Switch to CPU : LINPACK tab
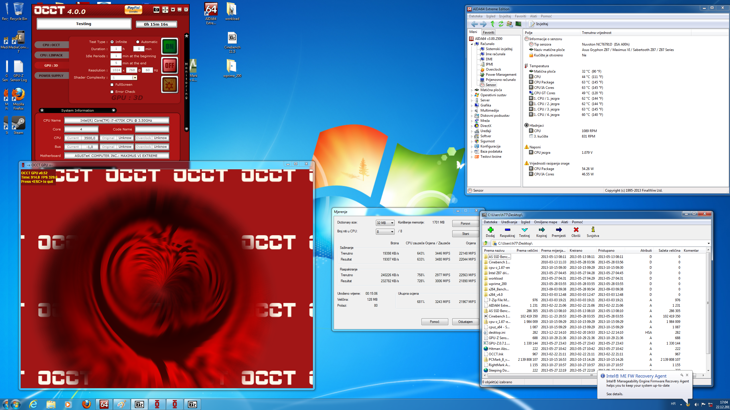This screenshot has height=410, width=730. click(x=51, y=55)
